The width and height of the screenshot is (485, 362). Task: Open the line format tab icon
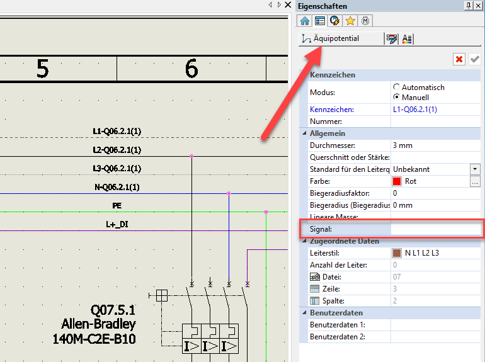click(392, 39)
